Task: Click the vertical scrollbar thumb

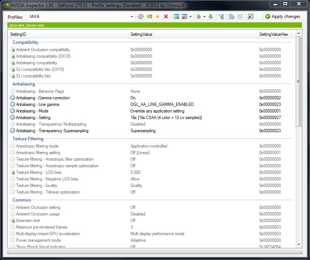Action: [299, 81]
